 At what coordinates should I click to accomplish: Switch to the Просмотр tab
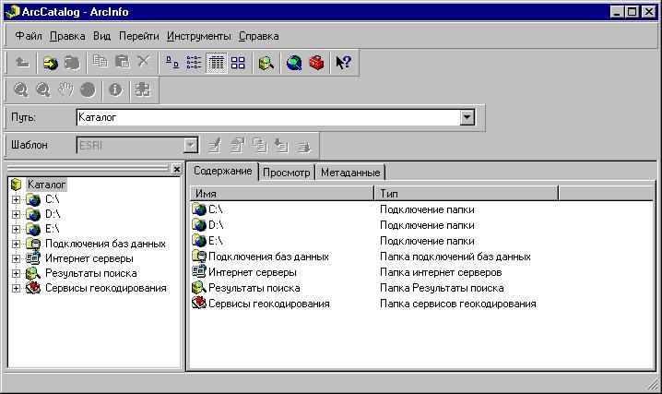(x=286, y=173)
